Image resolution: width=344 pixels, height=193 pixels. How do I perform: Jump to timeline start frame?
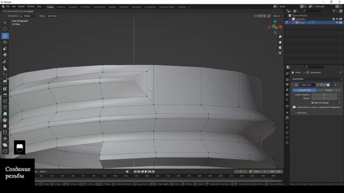pos(135,172)
